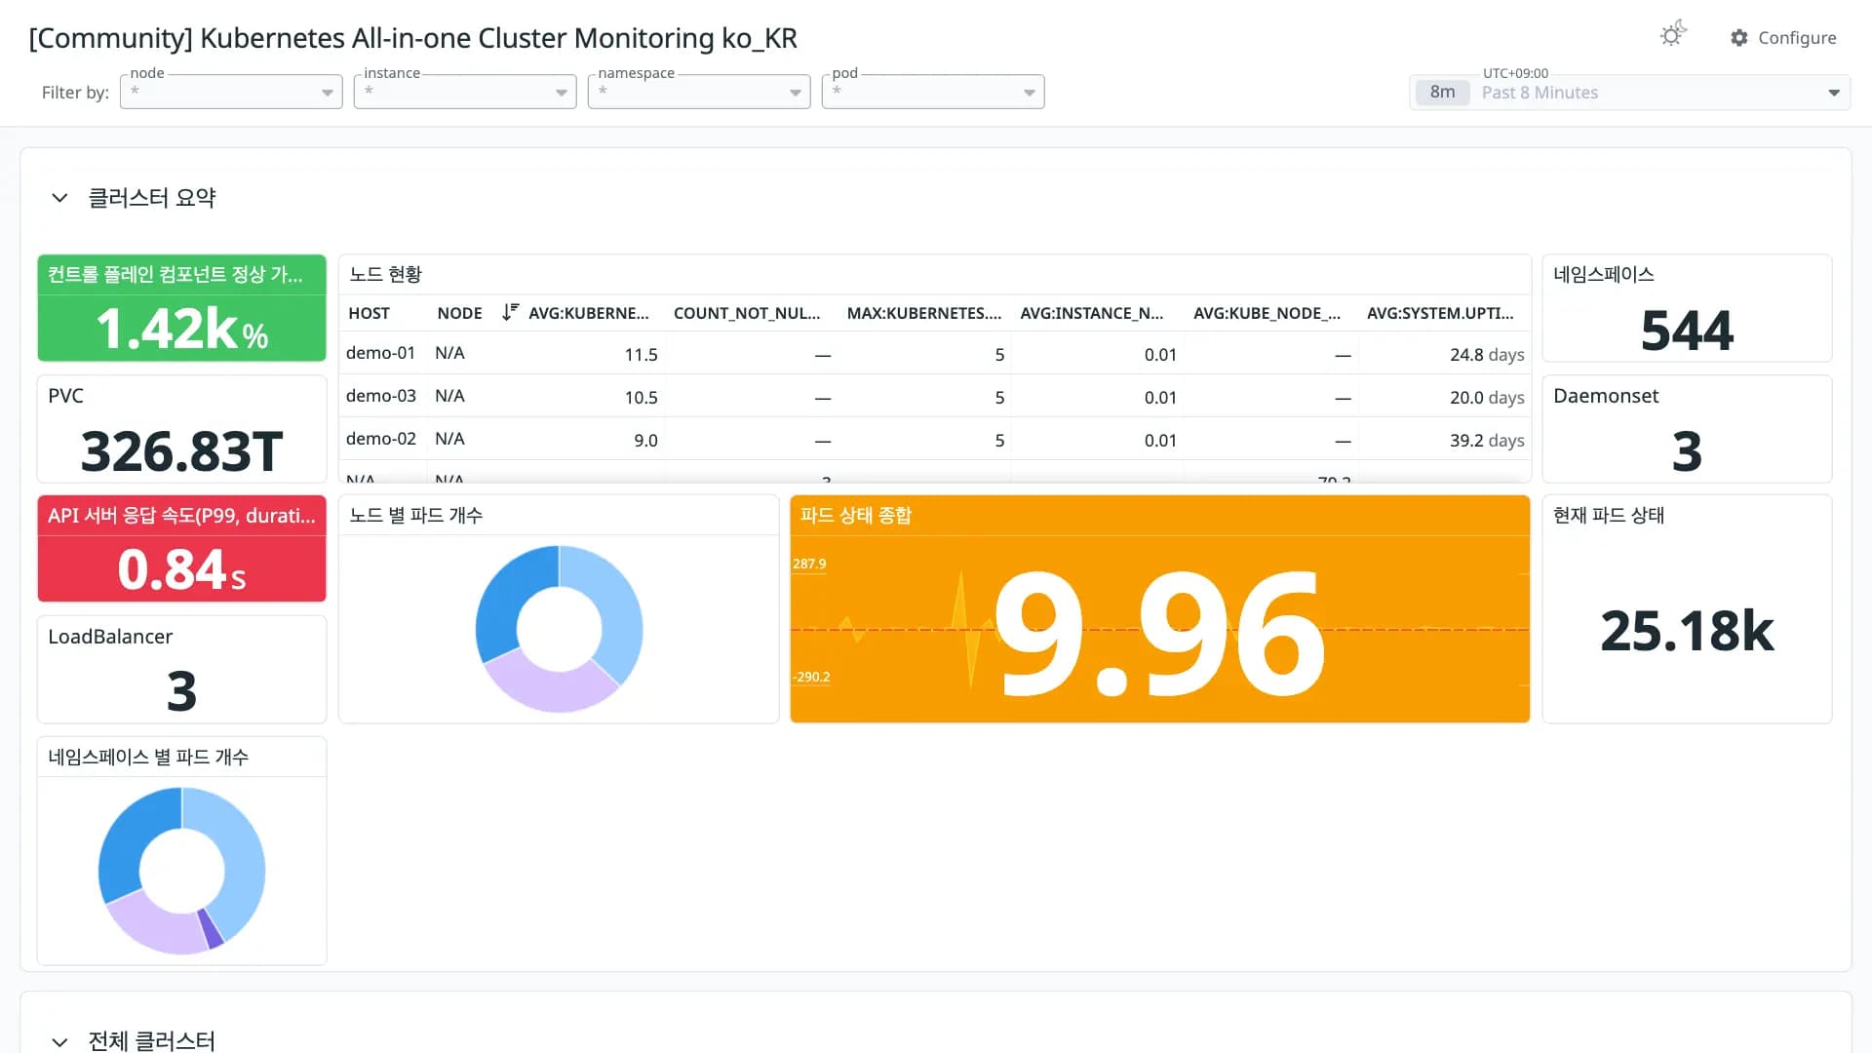The height and width of the screenshot is (1053, 1872).
Task: Click the 0.84s API server response widget
Action: pyautogui.click(x=181, y=549)
